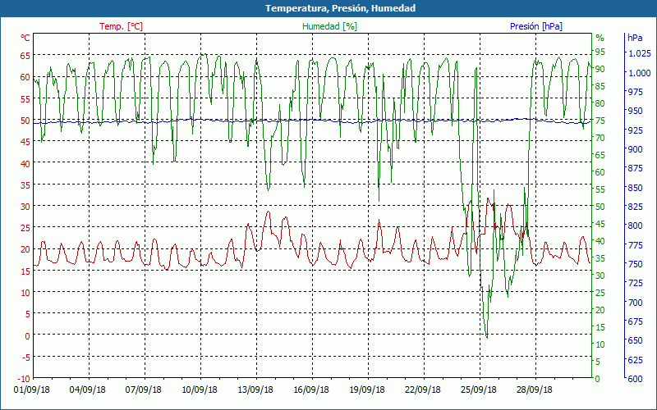Image resolution: width=657 pixels, height=410 pixels.
Task: Click green humidity axis value 90
Action: (x=600, y=69)
